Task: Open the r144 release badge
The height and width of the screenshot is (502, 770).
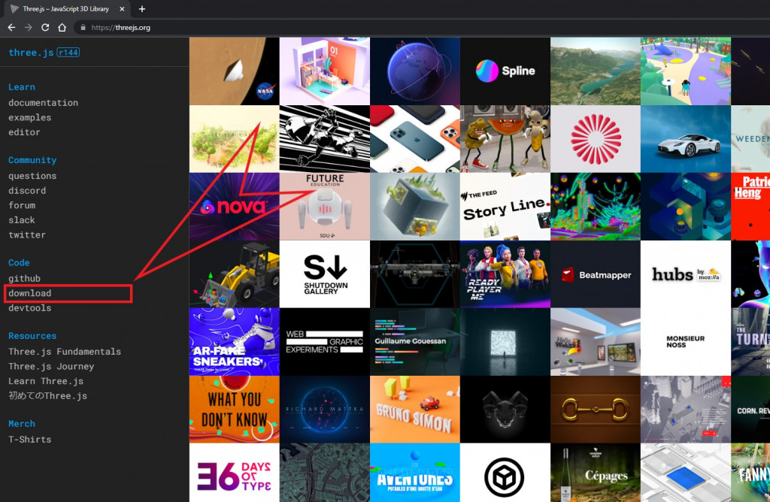Action: (68, 52)
